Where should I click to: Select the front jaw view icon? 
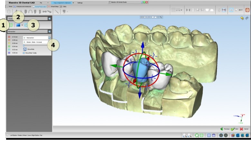(188, 10)
